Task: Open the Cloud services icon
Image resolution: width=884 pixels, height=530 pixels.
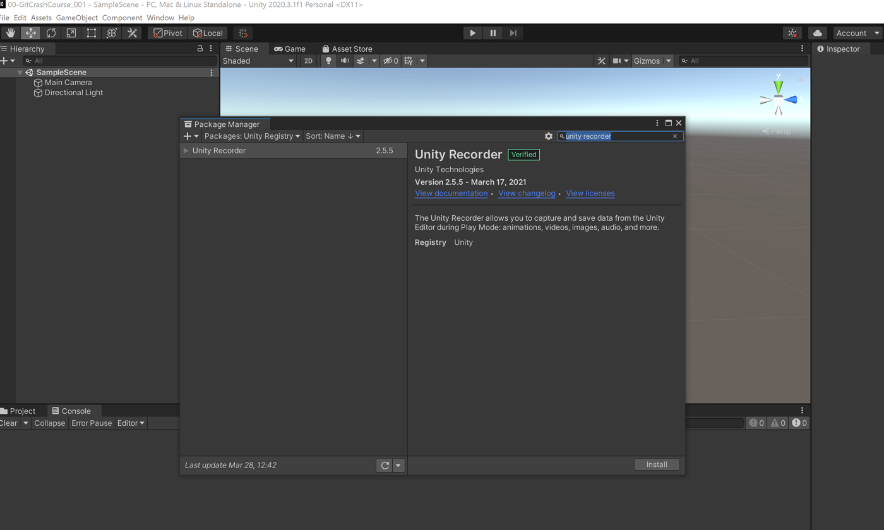Action: [818, 33]
